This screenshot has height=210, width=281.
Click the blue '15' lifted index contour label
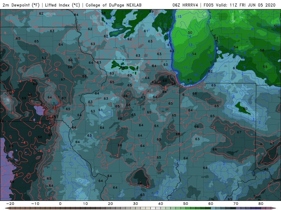tap(179, 16)
